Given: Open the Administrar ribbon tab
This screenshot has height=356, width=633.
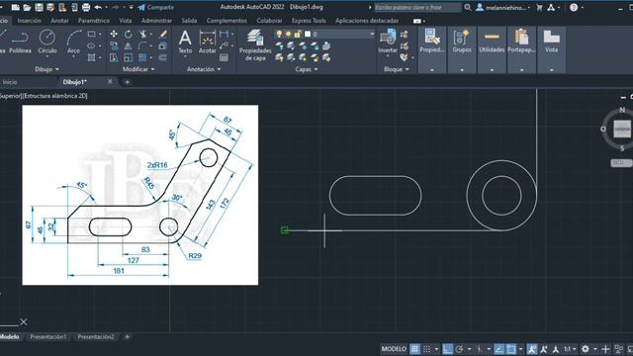Looking at the screenshot, I should 156,20.
